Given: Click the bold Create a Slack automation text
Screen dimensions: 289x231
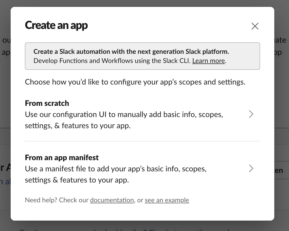Looking at the screenshot, I should (131, 52).
